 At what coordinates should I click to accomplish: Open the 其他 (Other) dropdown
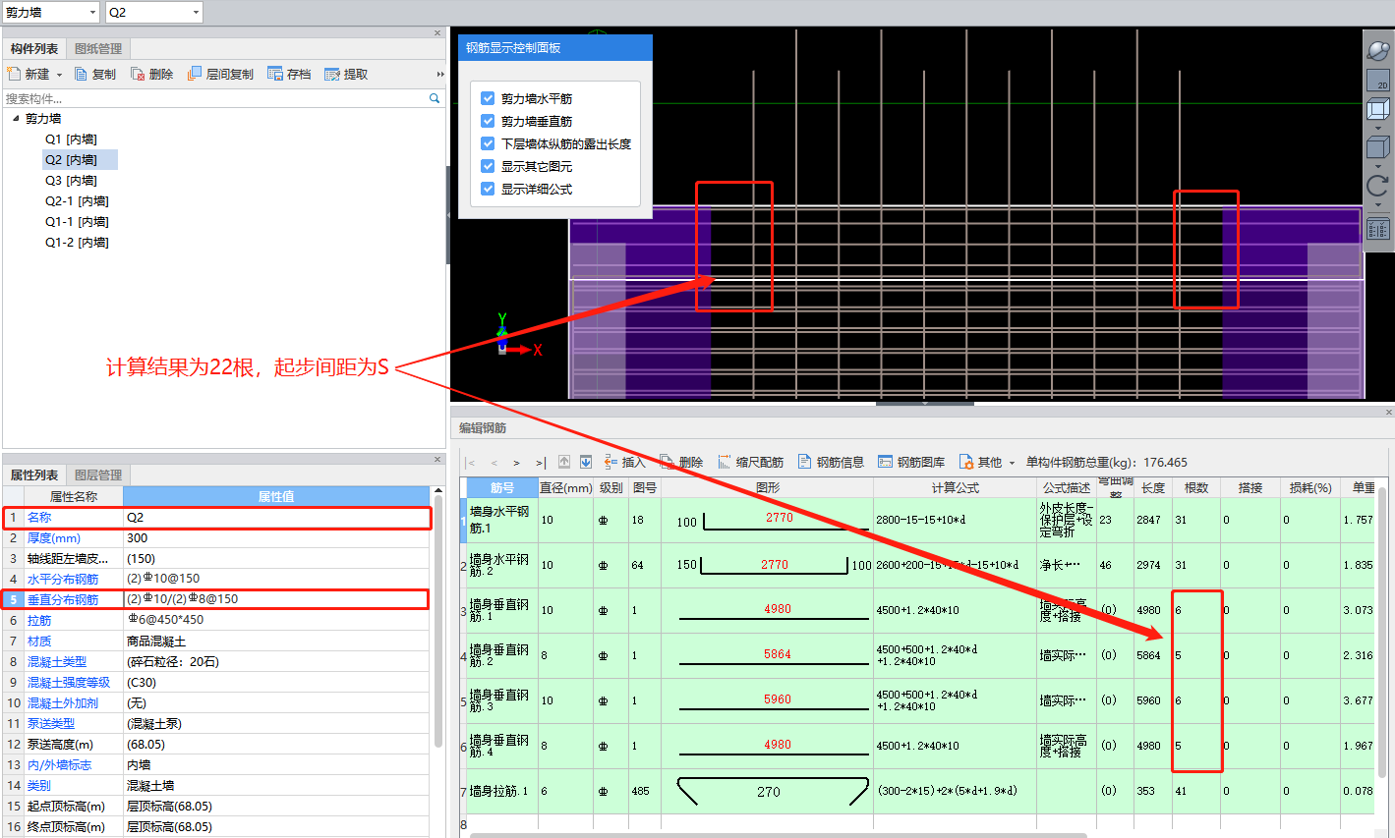[x=1012, y=463]
